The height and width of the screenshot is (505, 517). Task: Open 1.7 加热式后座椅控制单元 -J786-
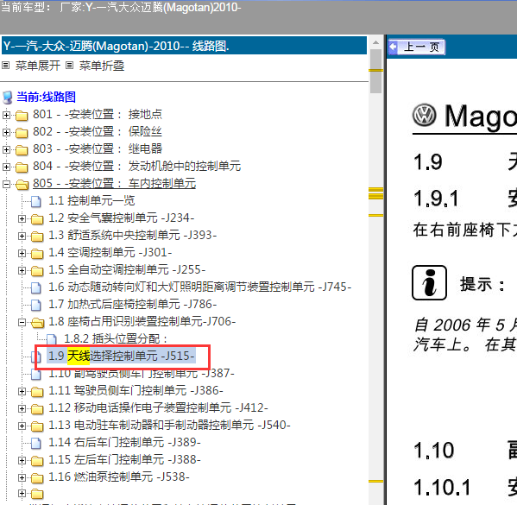pos(133,304)
